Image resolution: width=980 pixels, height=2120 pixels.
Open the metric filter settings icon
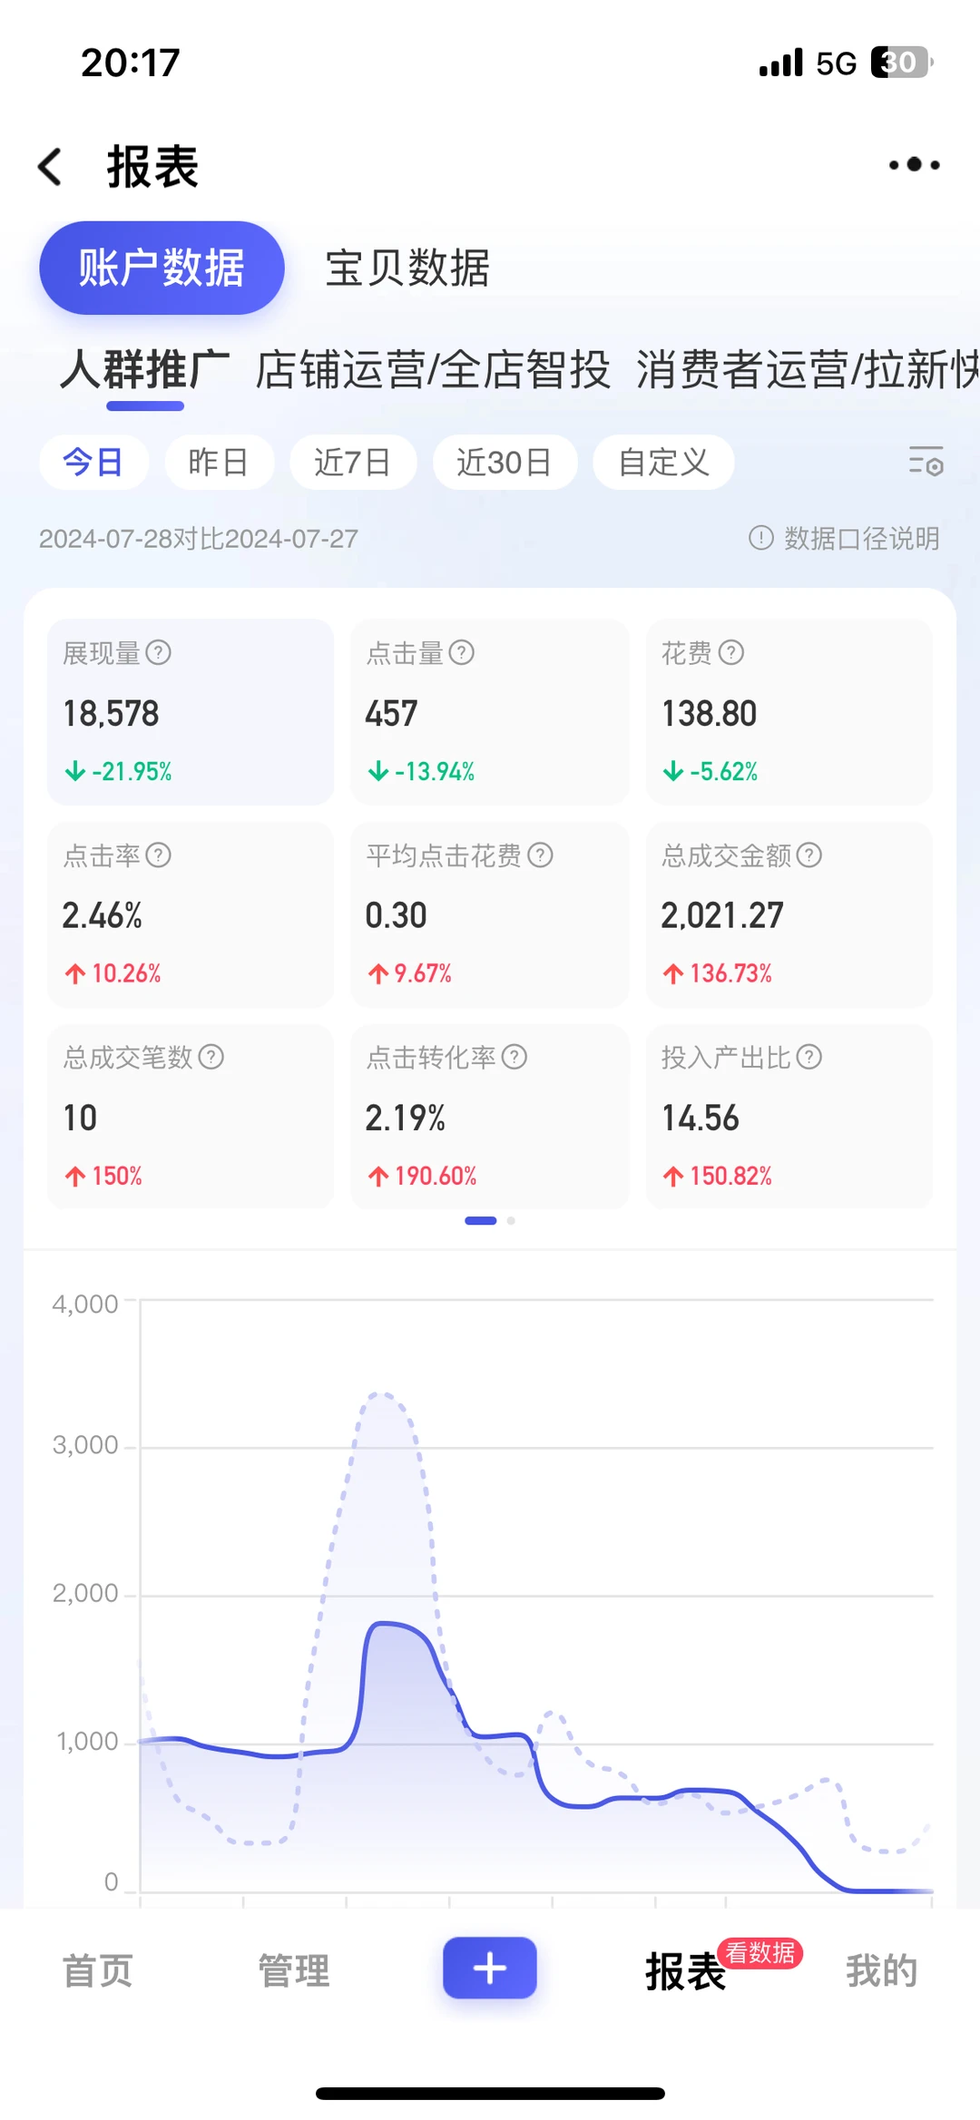click(926, 461)
